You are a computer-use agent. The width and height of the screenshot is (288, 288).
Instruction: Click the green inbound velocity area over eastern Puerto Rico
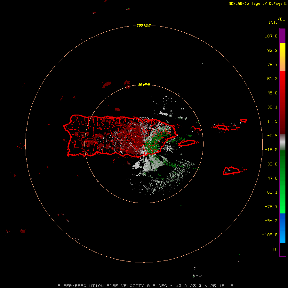coord(153,143)
